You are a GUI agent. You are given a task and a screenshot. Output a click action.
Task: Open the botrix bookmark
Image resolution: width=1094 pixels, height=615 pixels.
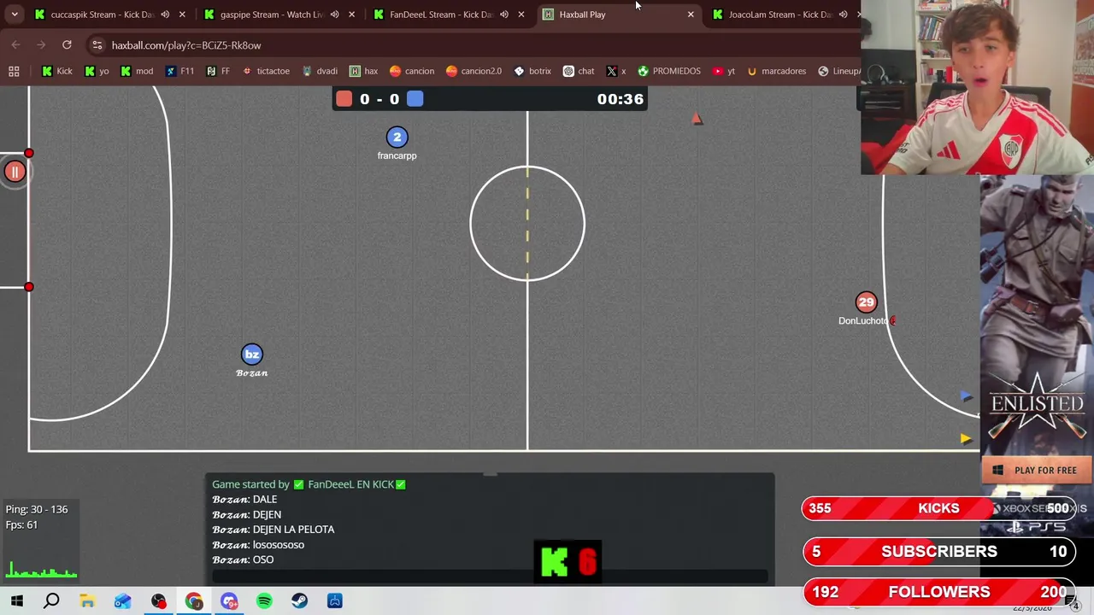532,71
